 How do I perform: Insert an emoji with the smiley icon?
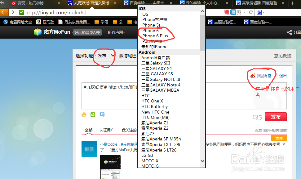[x=84, y=114]
